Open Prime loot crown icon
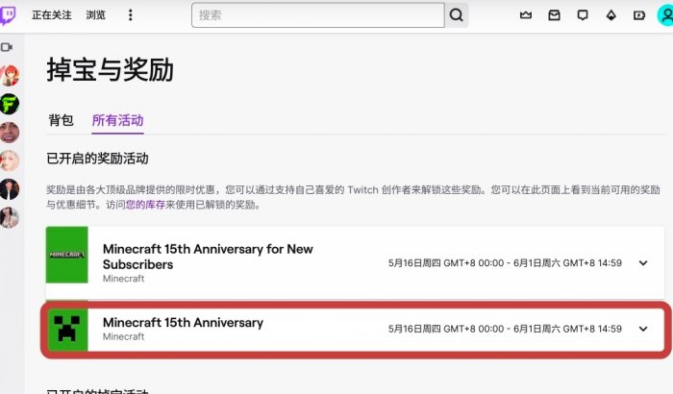The height and width of the screenshot is (394, 673). point(526,15)
